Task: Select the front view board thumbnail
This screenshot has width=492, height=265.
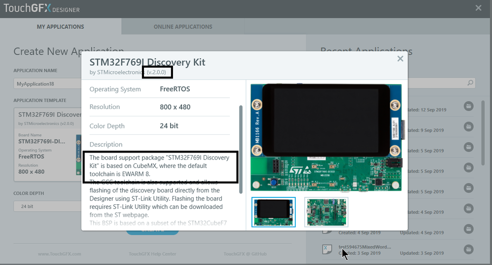Action: click(273, 212)
